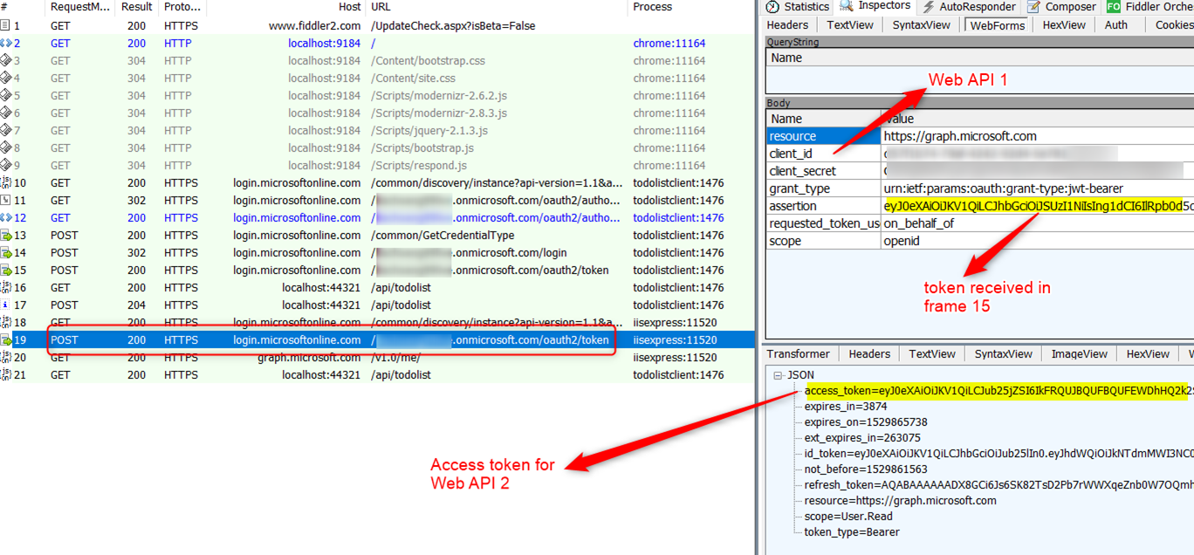Open the Statistics tab
Image resolution: width=1194 pixels, height=555 pixels.
click(x=798, y=7)
